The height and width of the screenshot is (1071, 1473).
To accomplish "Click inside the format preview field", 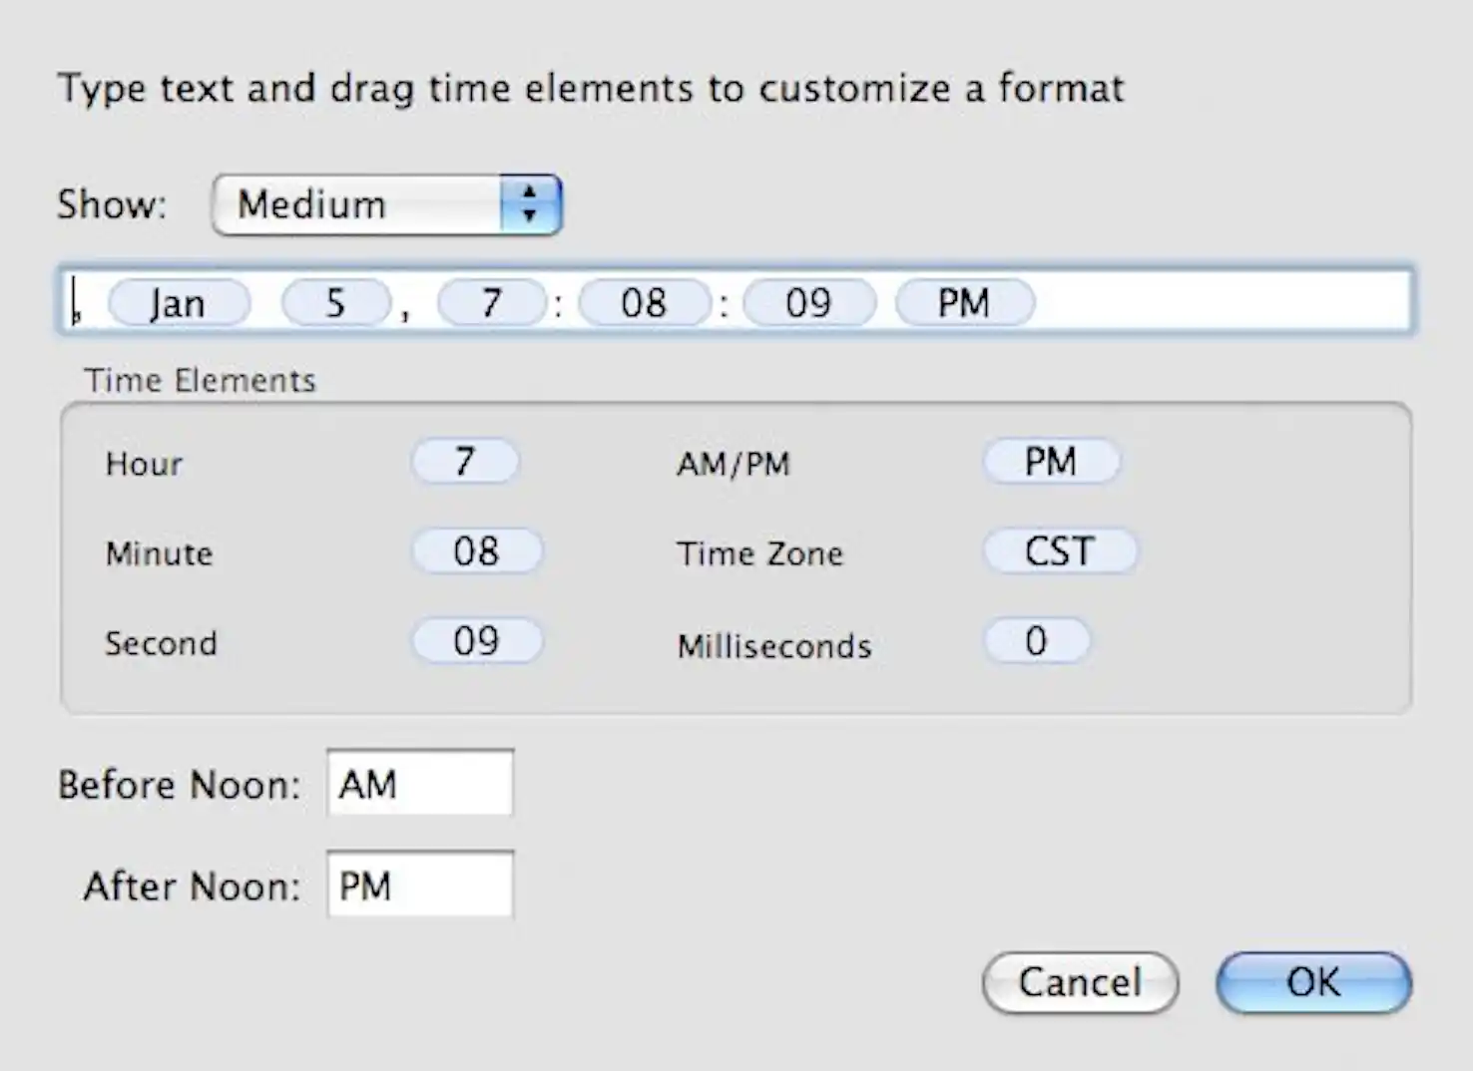I will click(x=1198, y=301).
